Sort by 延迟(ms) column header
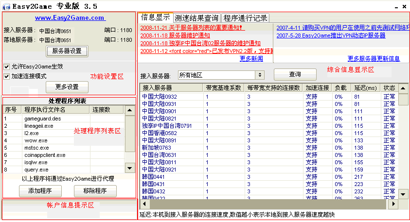Image resolution: width=410 pixels, height=222 pixels. pos(365,88)
